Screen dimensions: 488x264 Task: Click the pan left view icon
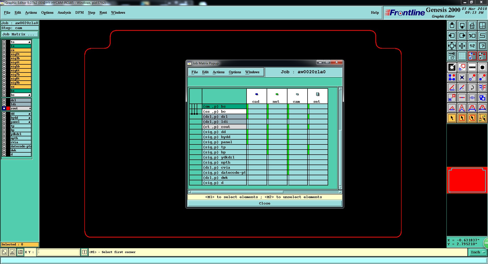pos(452,36)
